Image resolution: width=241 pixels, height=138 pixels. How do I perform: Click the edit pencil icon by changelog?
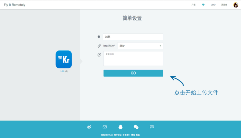(99, 55)
